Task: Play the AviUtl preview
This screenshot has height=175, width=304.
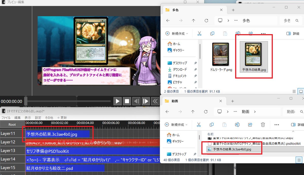Action: coord(118,101)
